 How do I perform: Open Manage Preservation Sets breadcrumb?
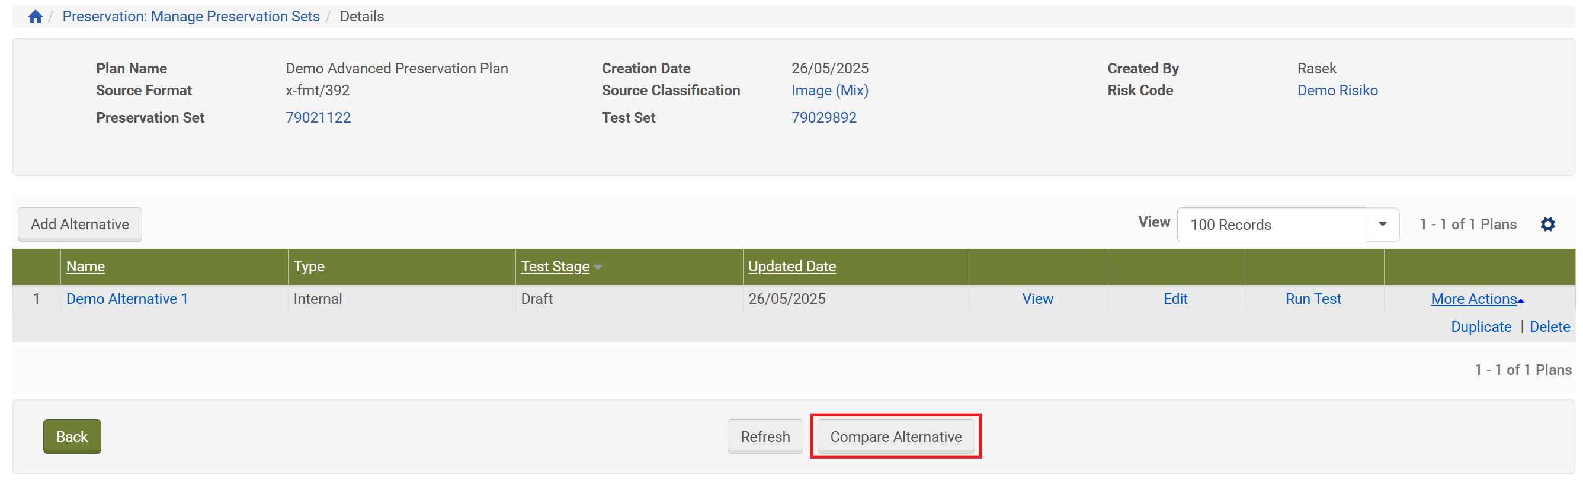coord(191,17)
